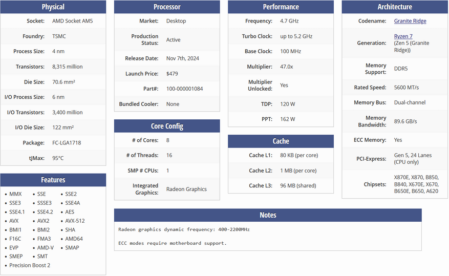Click the AMD64 feature entry
The width and height of the screenshot is (449, 276).
[x=74, y=239]
